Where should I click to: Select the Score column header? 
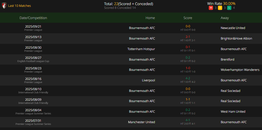(188, 18)
